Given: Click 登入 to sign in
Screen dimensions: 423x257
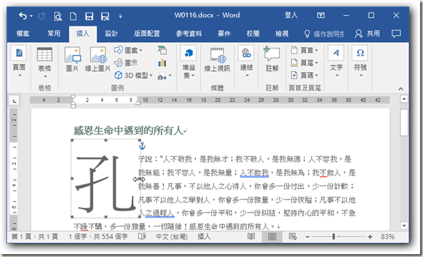Looking at the screenshot, I should 291,15.
